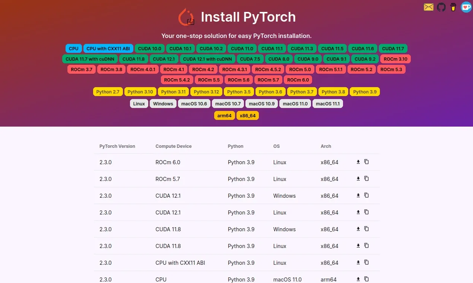Copy command for CUDA 11.8 Windows row
Screen dimensions: 473x283
(366, 229)
